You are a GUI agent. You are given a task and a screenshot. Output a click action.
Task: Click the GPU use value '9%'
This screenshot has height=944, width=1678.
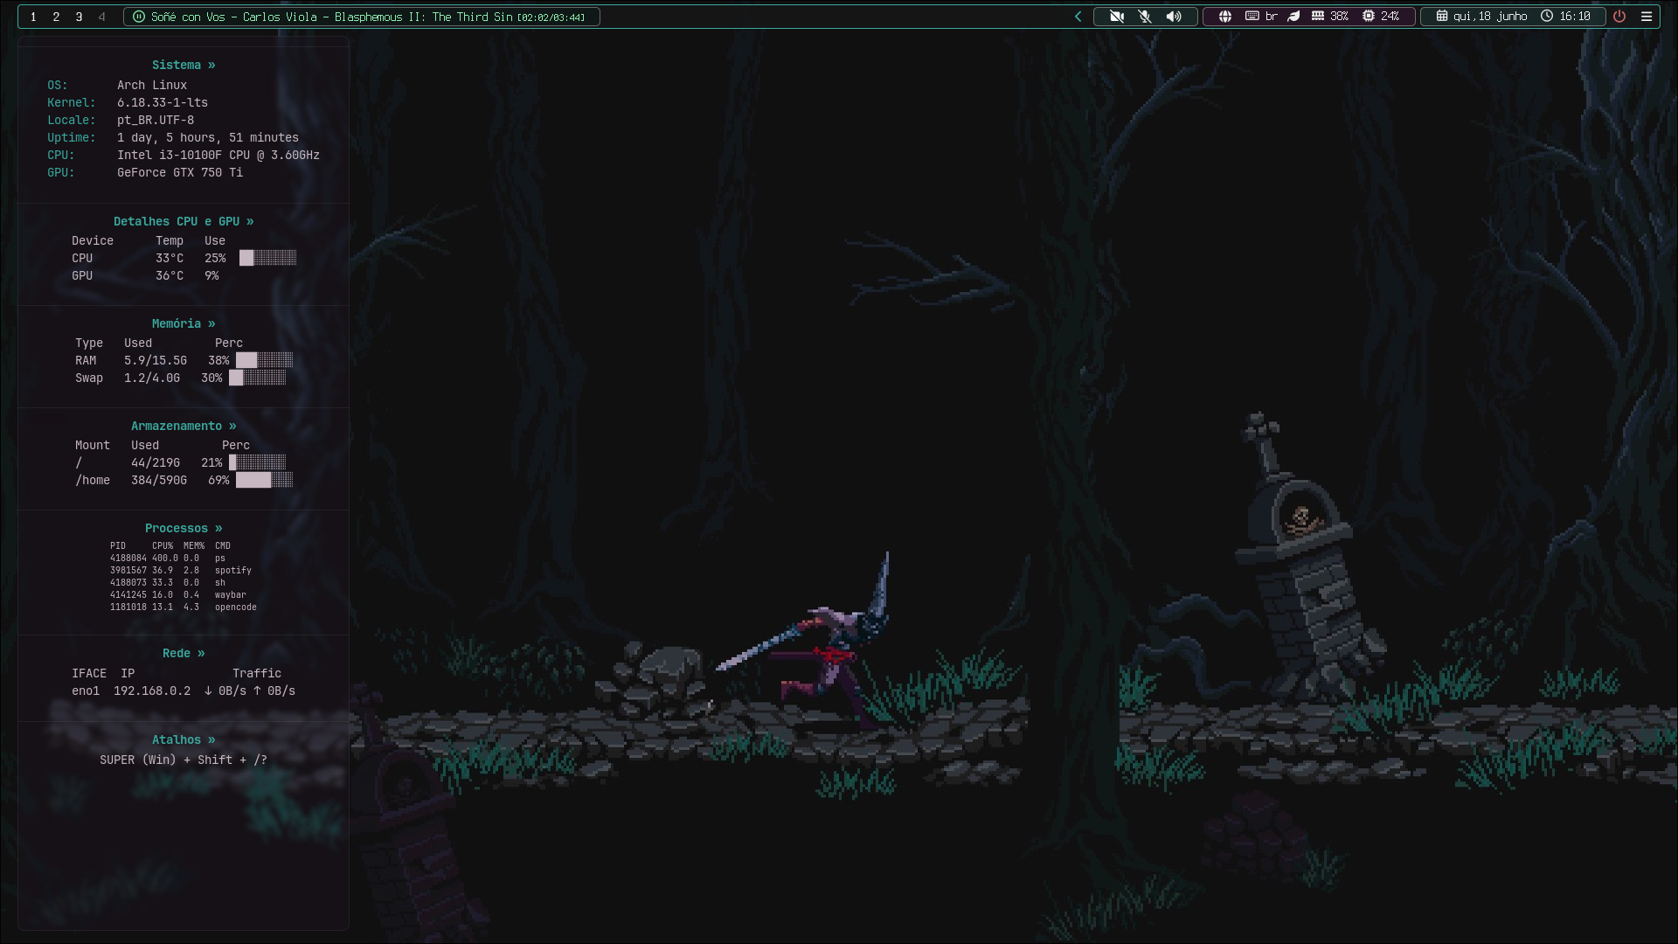click(211, 275)
